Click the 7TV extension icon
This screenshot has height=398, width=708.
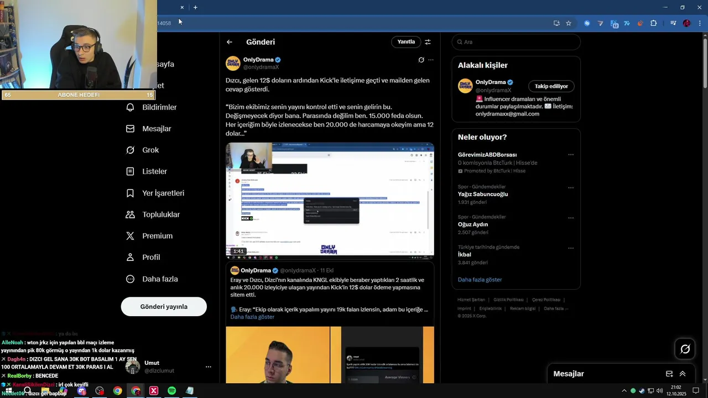coord(627,23)
